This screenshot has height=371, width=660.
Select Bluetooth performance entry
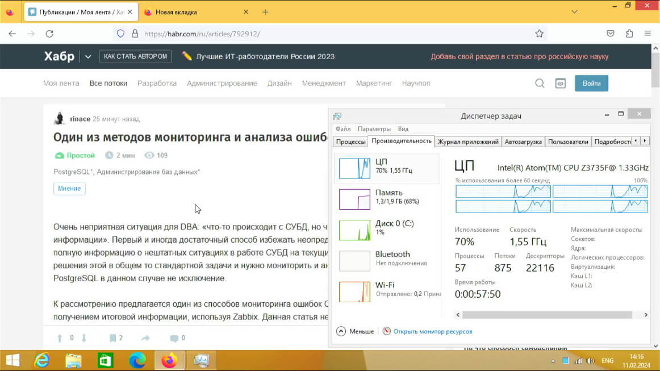pos(387,261)
